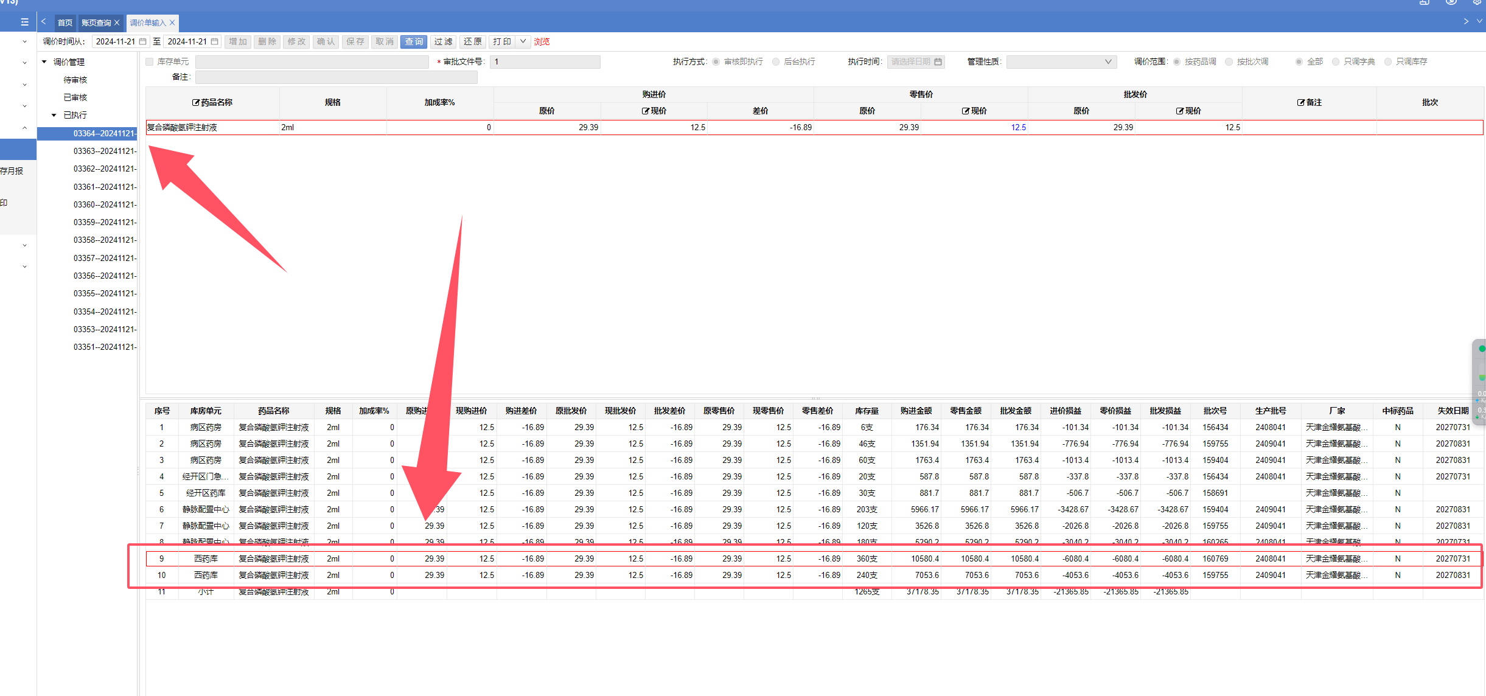Click calendar icon in 执行时间 date field
Screen dimensions: 1486x696
click(938, 61)
